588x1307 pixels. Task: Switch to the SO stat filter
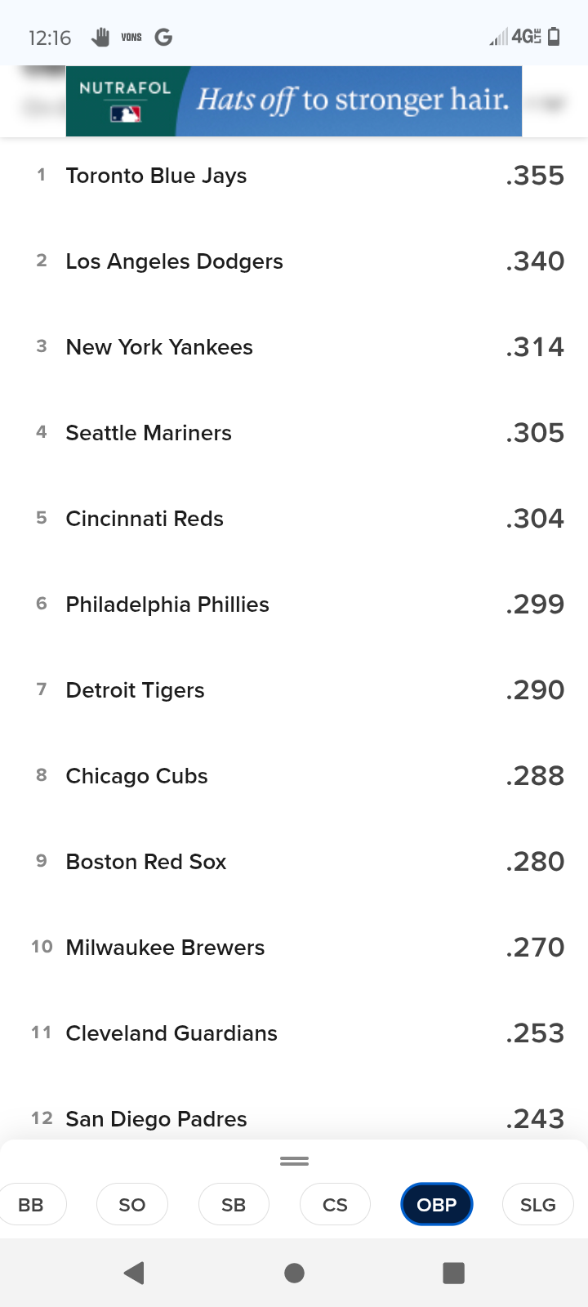click(x=132, y=1205)
